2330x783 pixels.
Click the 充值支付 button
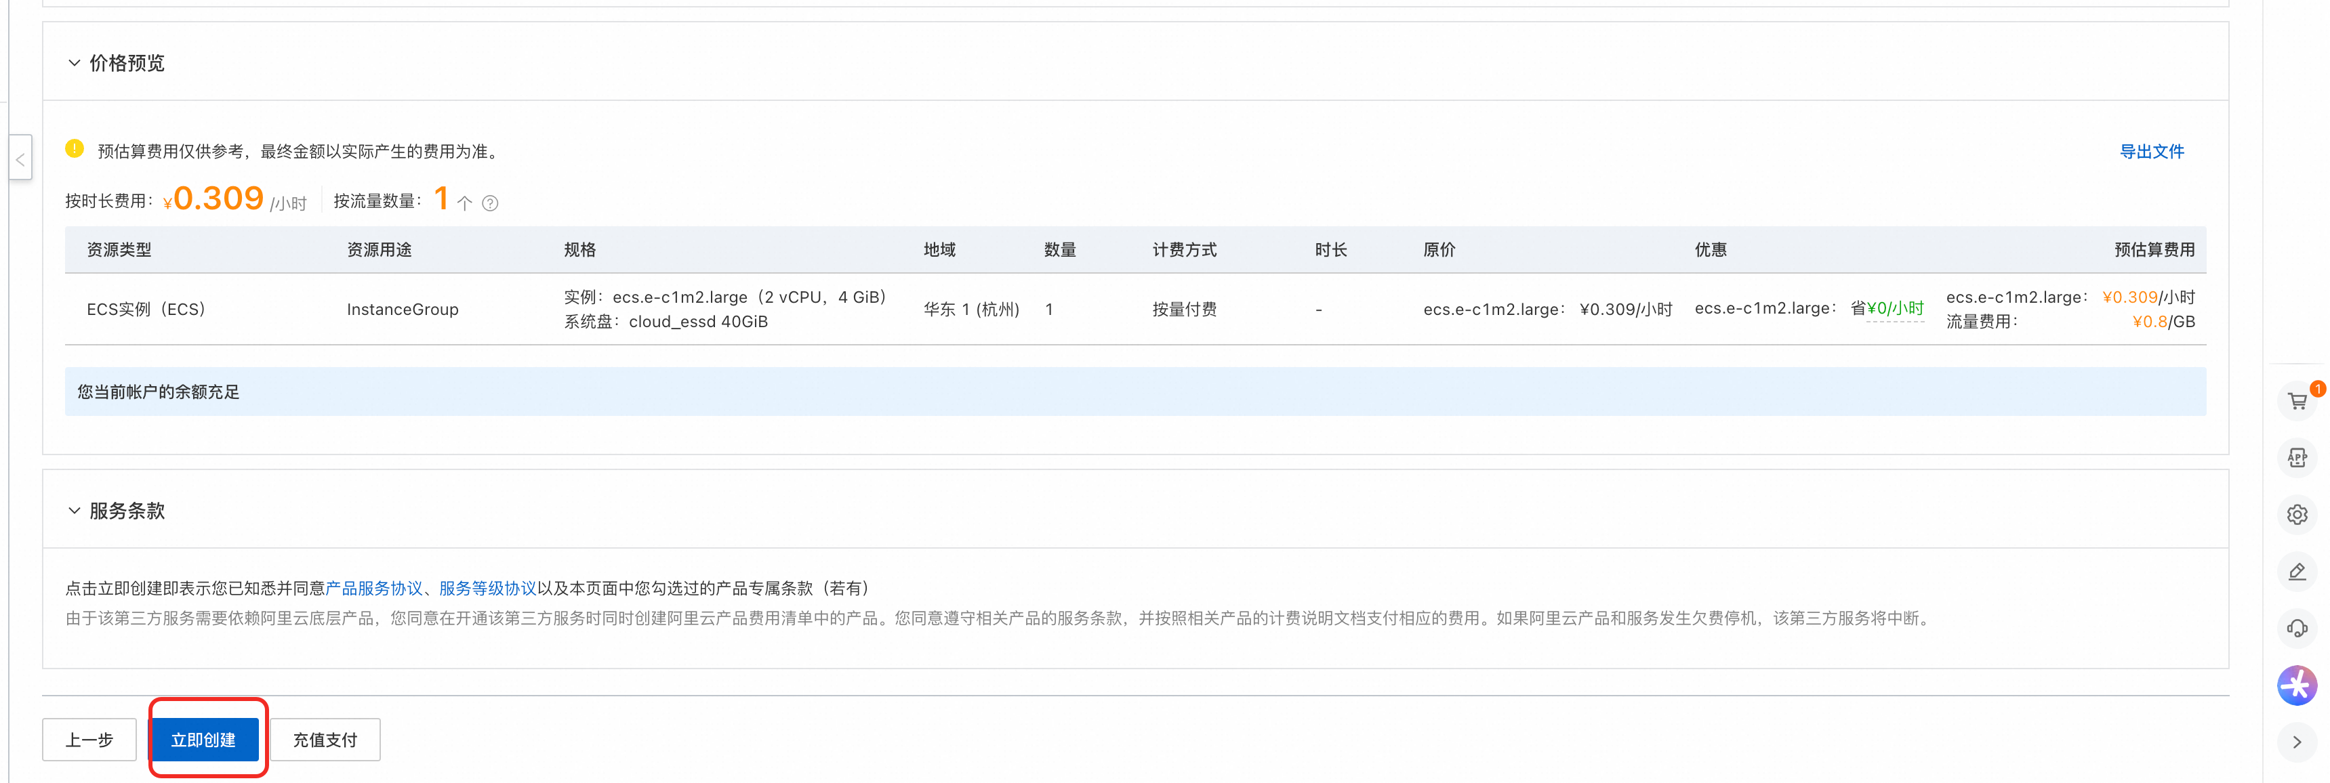[x=325, y=740]
